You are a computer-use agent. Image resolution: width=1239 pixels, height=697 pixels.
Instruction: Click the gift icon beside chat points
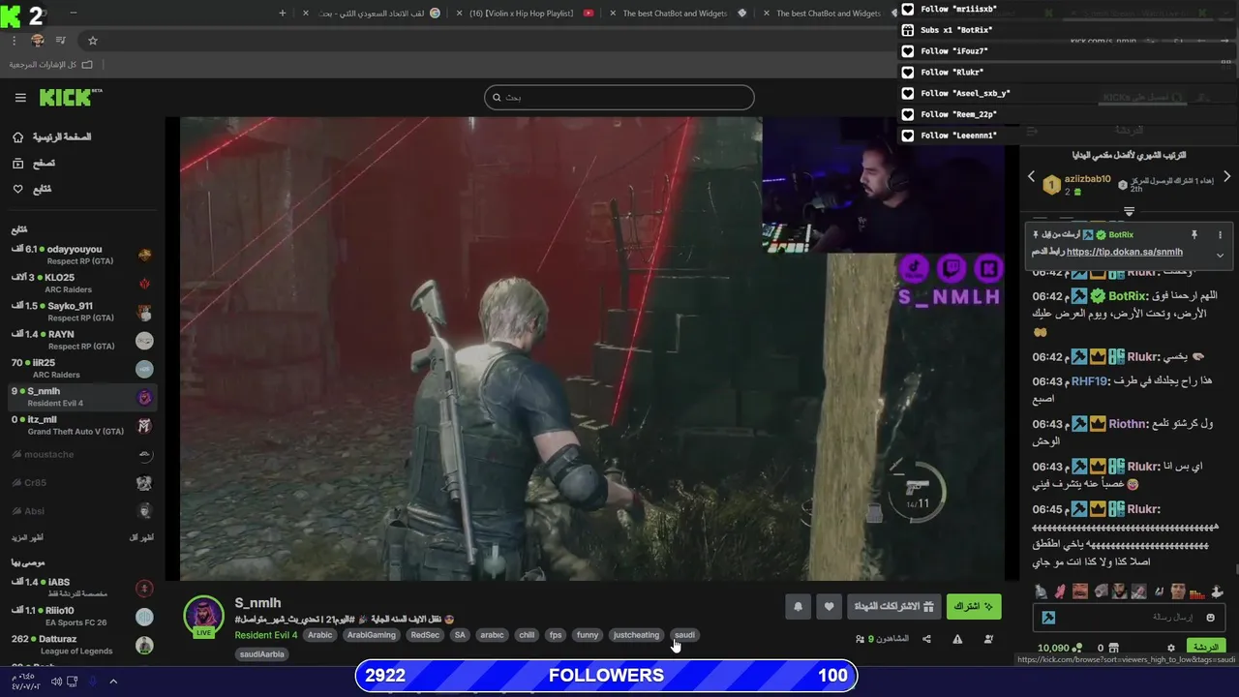click(x=1113, y=648)
